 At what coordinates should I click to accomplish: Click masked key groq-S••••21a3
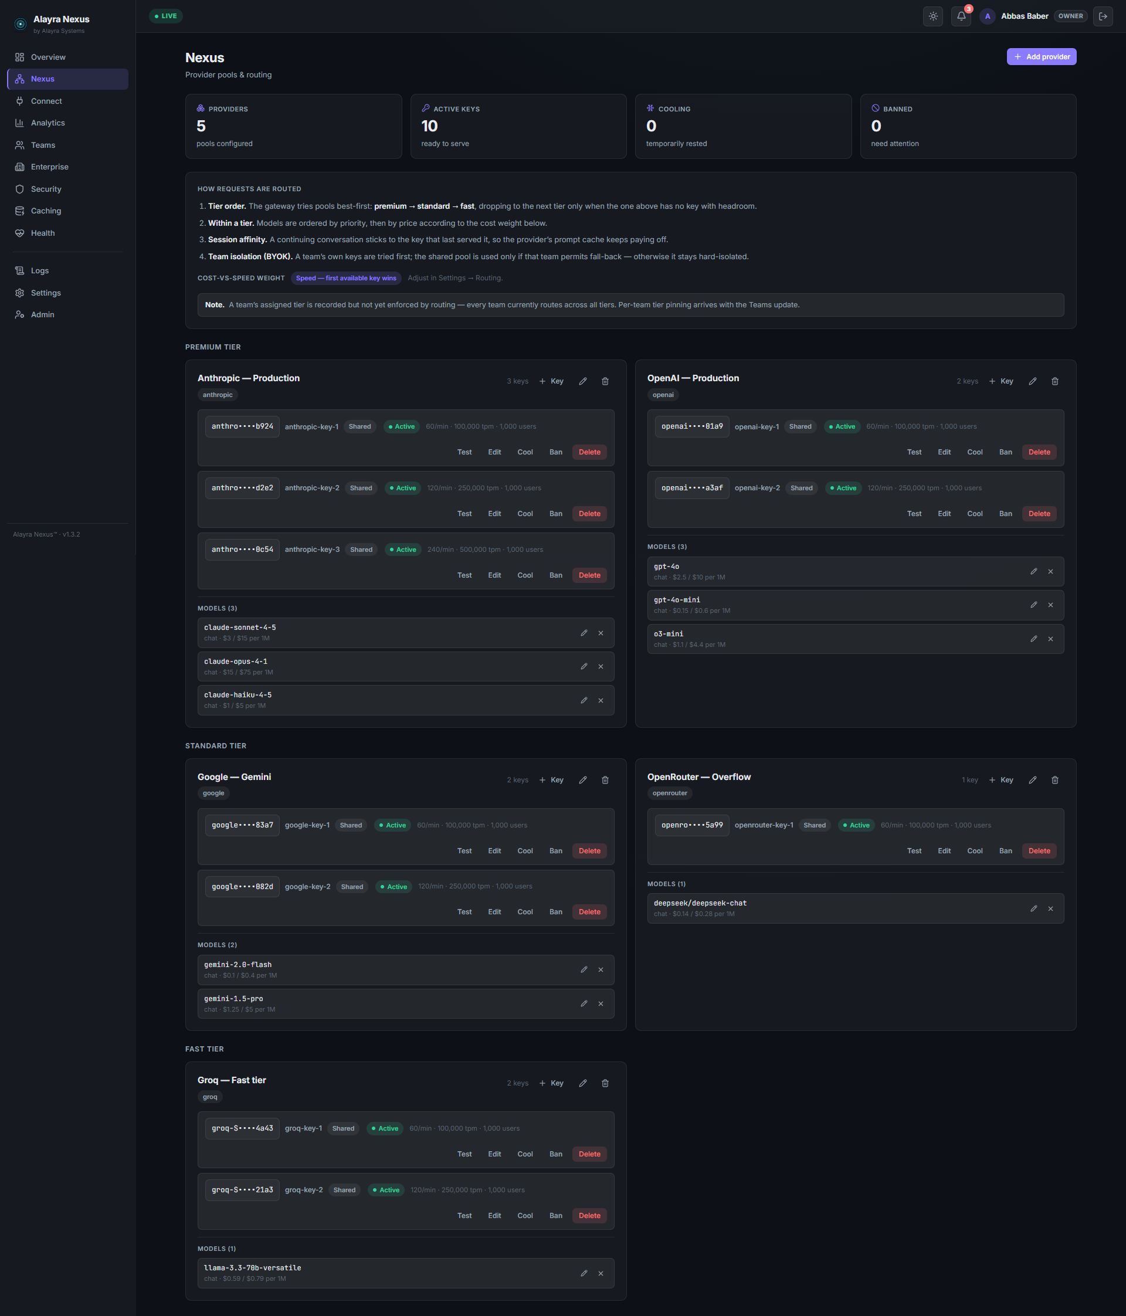[242, 1189]
